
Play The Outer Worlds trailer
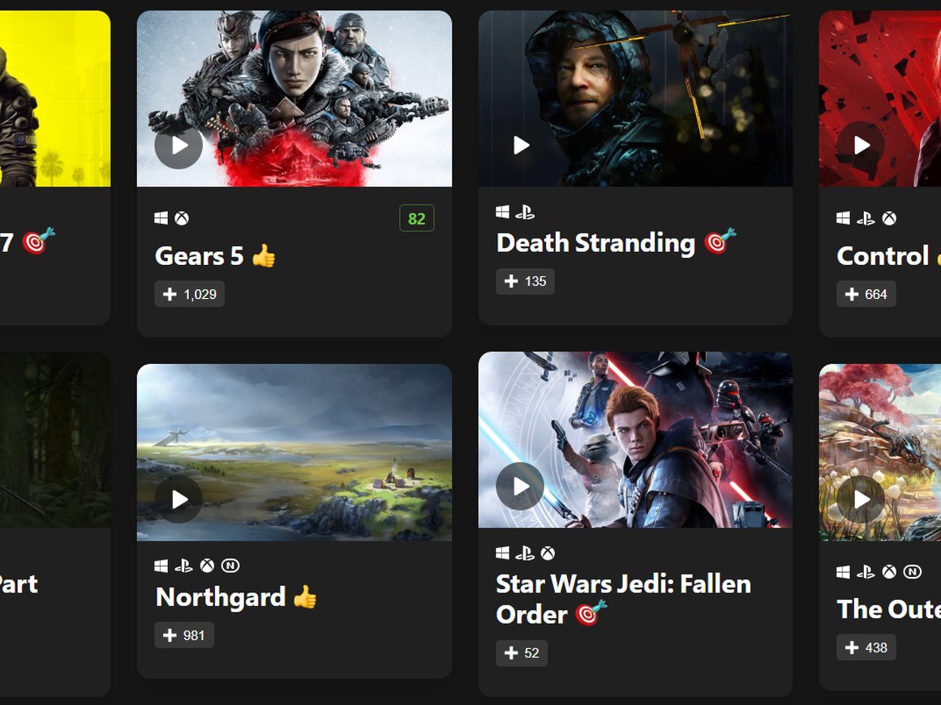click(x=862, y=499)
